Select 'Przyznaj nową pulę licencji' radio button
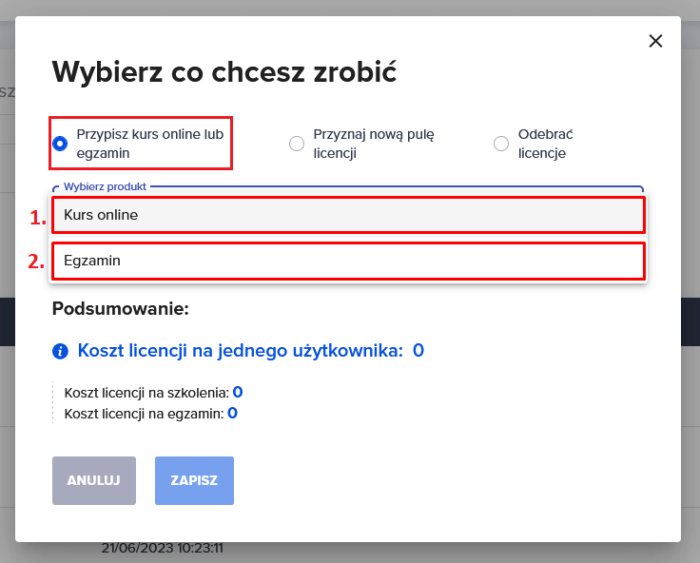This screenshot has height=563, width=700. [297, 144]
